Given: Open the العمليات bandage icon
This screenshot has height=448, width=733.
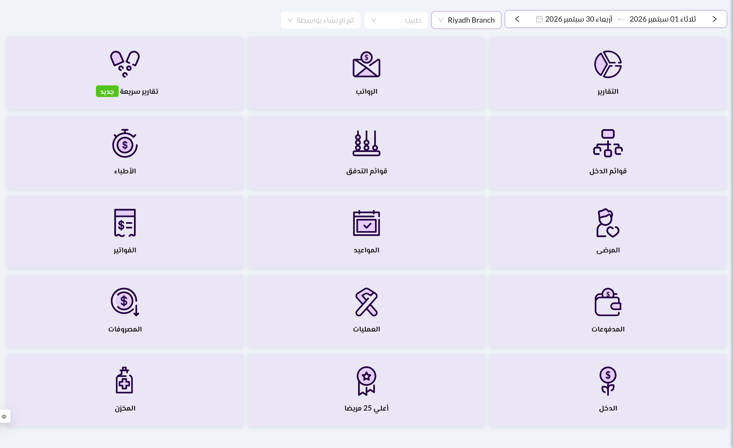Looking at the screenshot, I should [x=366, y=302].
